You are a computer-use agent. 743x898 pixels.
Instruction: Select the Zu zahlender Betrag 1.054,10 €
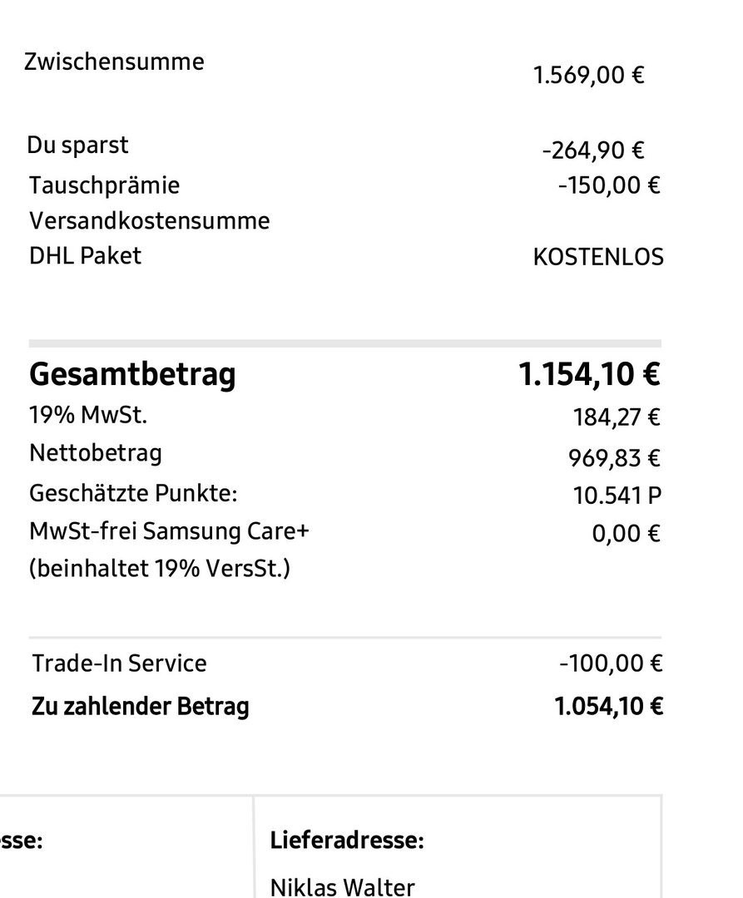pos(608,706)
